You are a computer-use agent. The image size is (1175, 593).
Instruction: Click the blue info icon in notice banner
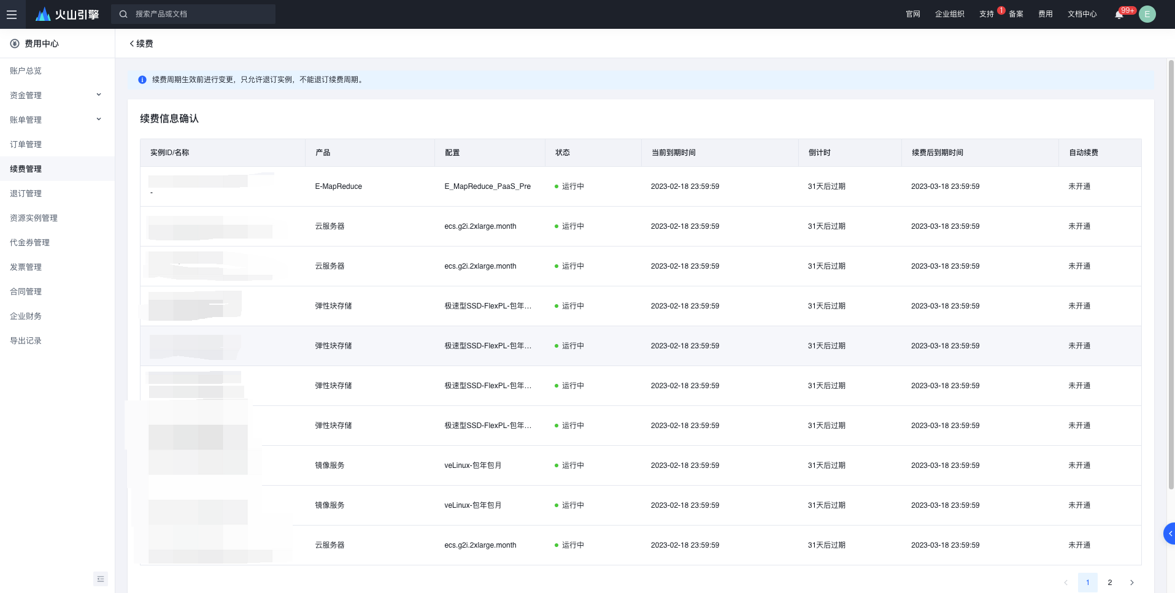142,80
